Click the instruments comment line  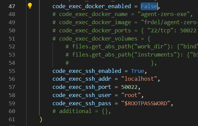coord(132,55)
